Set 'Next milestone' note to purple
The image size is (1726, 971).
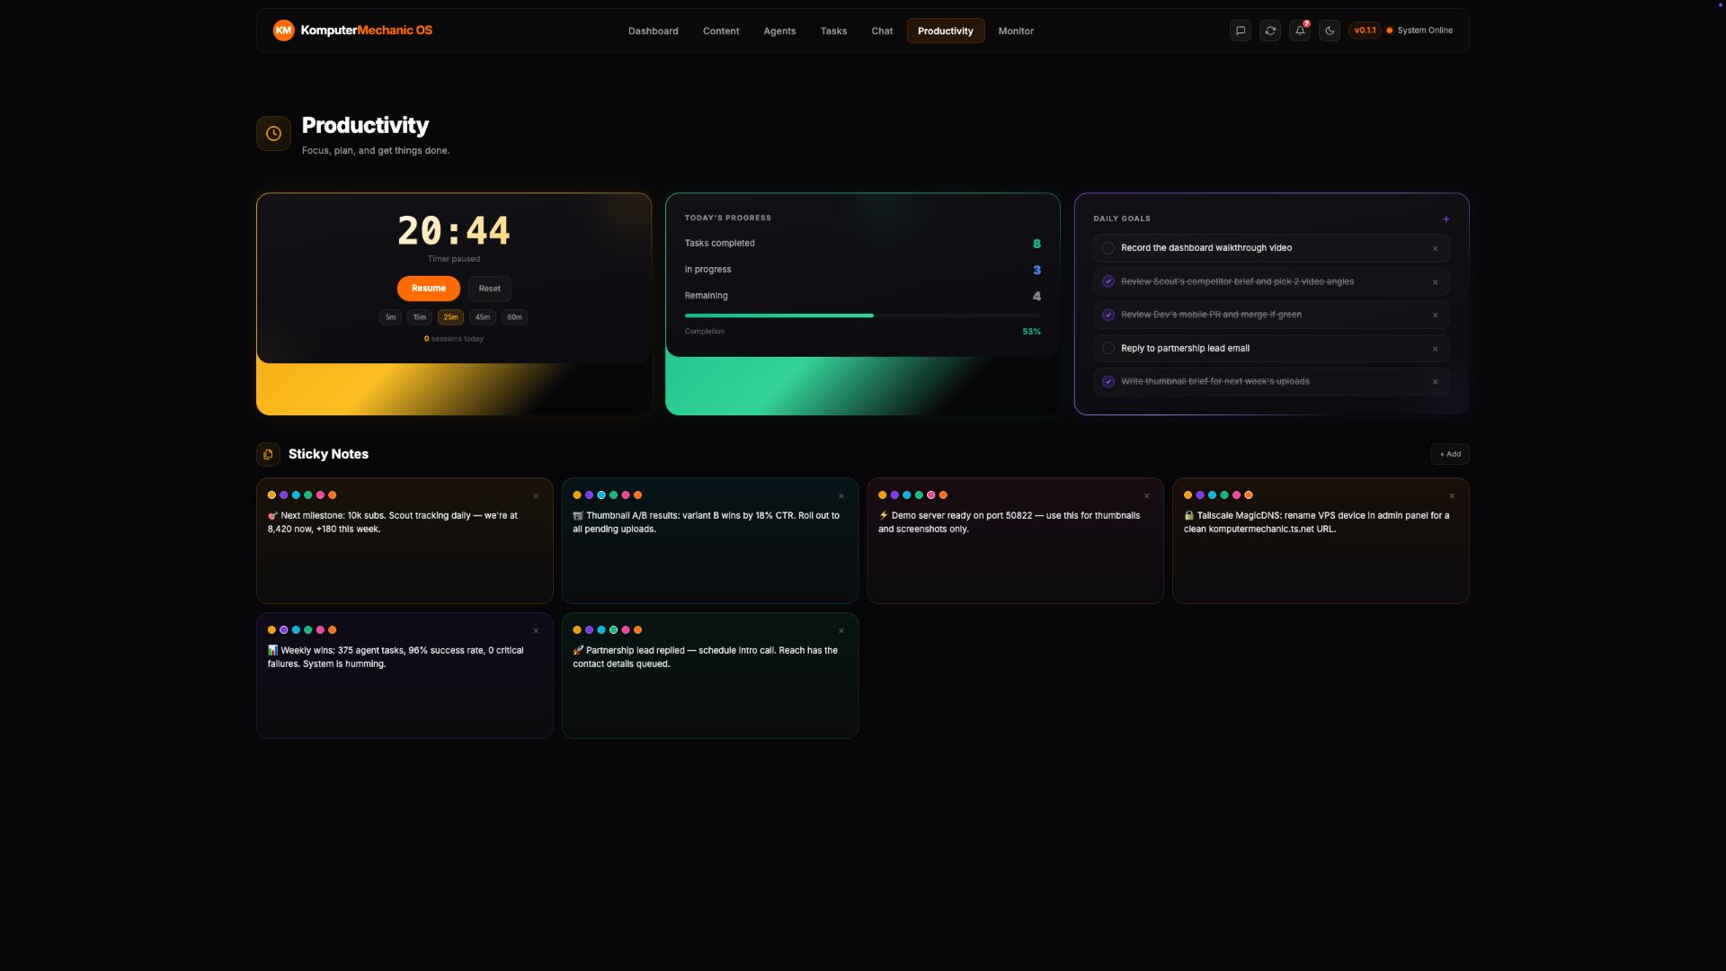284,495
